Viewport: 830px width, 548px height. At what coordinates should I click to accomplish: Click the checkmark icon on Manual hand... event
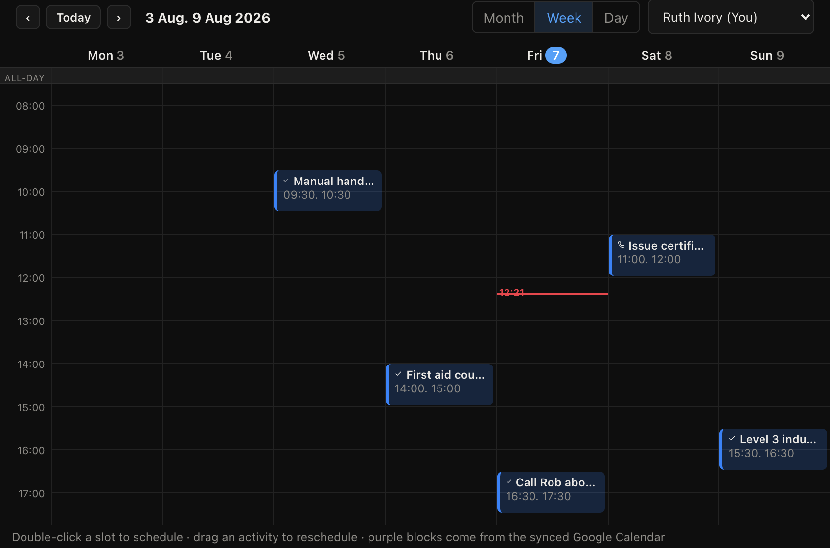[286, 181]
